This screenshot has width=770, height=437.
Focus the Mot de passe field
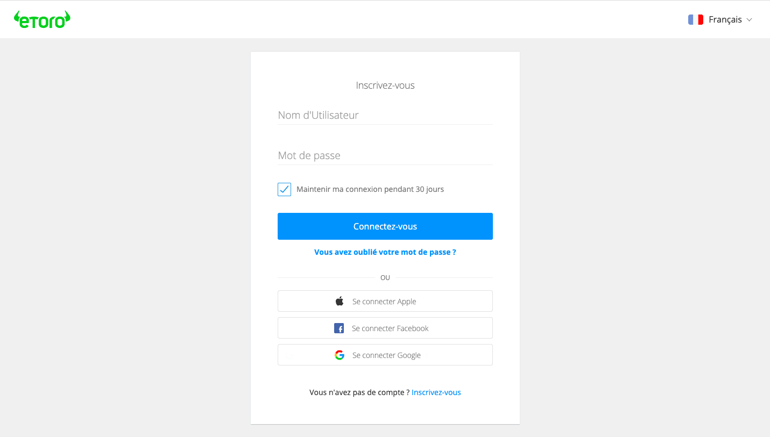point(385,155)
